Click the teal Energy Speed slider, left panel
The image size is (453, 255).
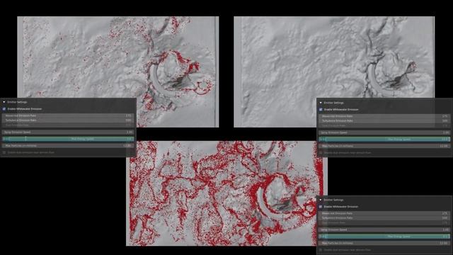coord(68,139)
